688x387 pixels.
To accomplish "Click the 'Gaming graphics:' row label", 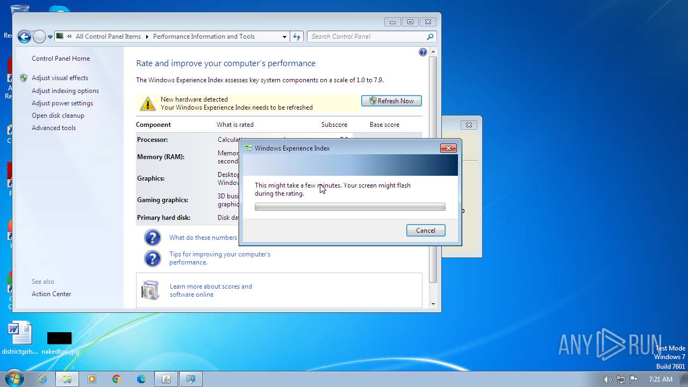I will pos(163,200).
